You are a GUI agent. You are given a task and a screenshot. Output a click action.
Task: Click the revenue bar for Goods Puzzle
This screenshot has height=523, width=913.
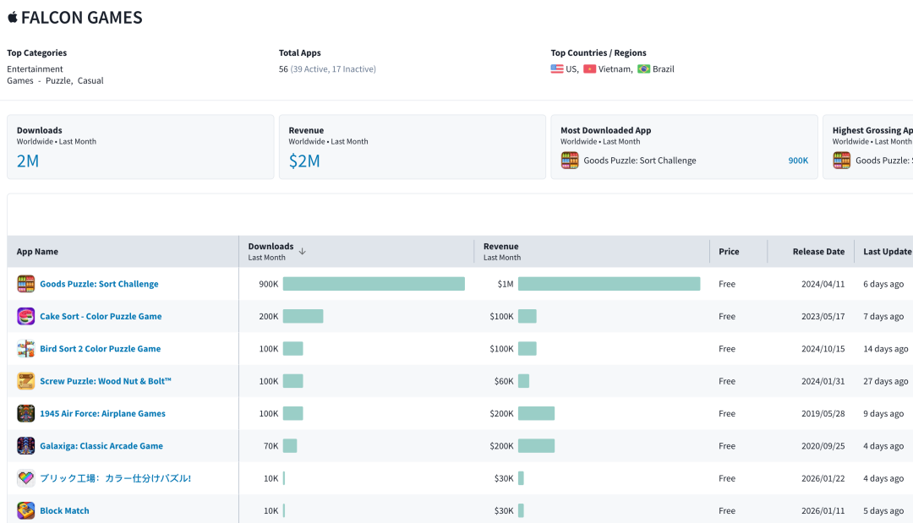pos(609,284)
